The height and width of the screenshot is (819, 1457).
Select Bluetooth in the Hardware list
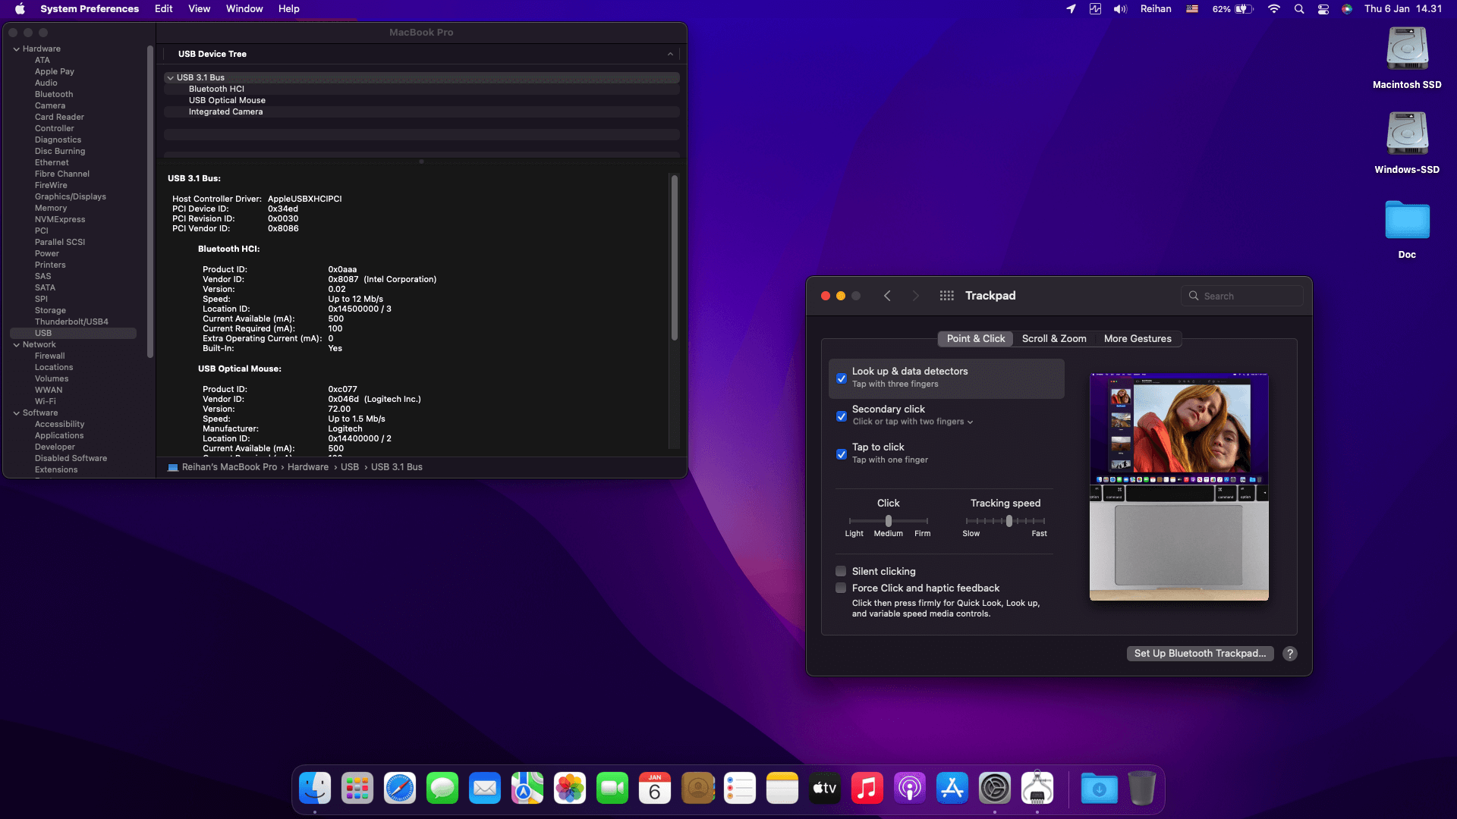tap(54, 94)
